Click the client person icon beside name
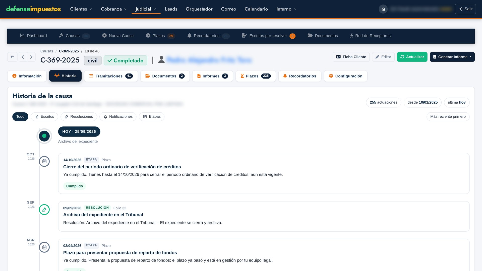The height and width of the screenshot is (271, 482). pos(161,60)
